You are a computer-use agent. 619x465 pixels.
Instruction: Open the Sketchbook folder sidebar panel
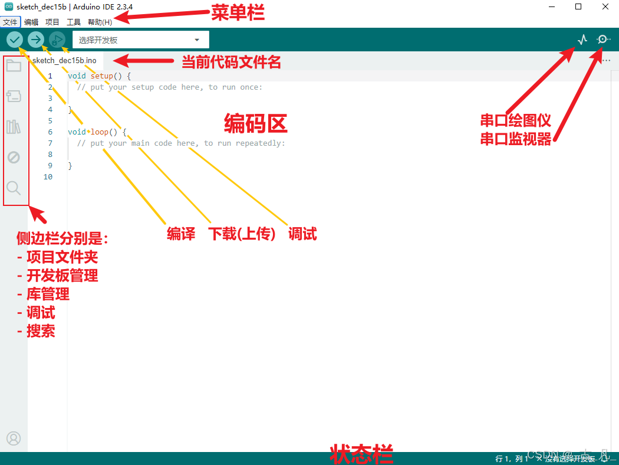point(14,66)
